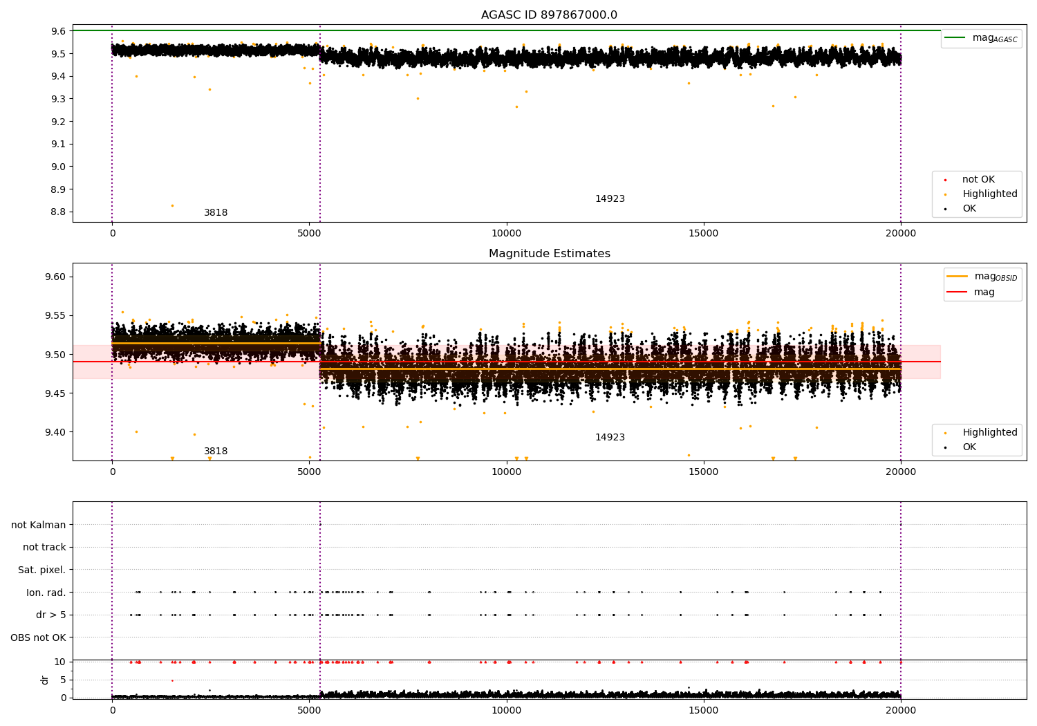Click the '3818' annotation in the Magnitude Estimates plot
This screenshot has width=1037, height=726.
[216, 452]
